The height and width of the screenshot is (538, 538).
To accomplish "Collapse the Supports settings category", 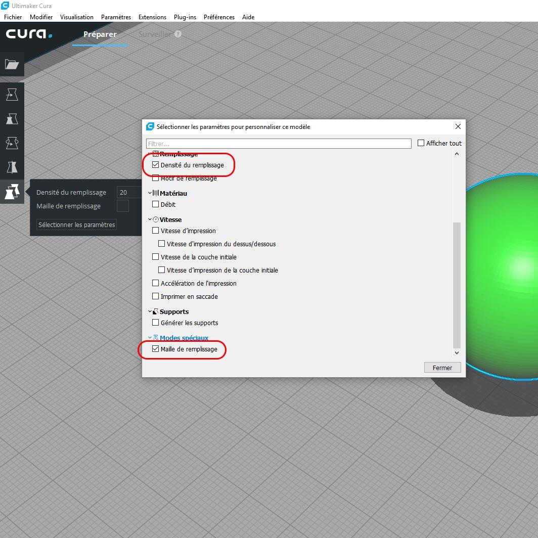I will (x=150, y=311).
